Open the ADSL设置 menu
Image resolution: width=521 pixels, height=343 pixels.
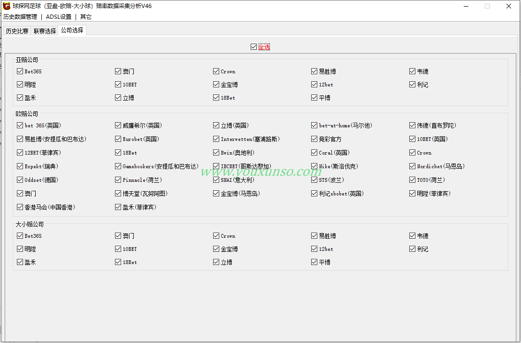59,16
